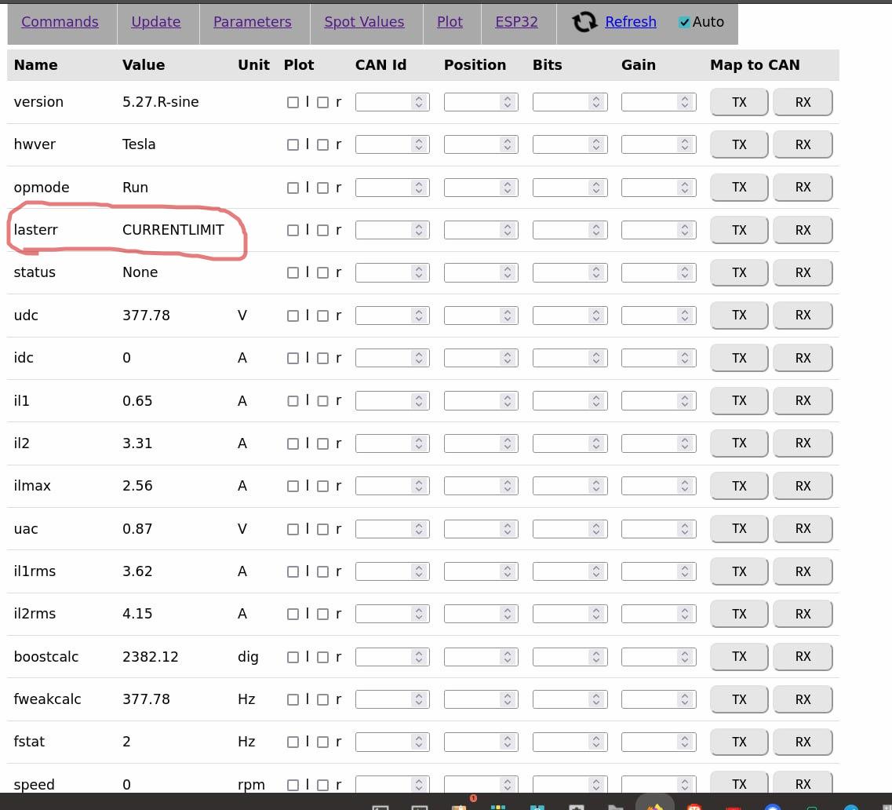Click the Refresh link

pyautogui.click(x=630, y=22)
